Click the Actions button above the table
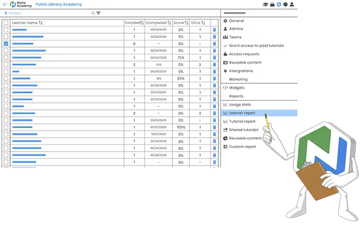 pyautogui.click(x=13, y=13)
